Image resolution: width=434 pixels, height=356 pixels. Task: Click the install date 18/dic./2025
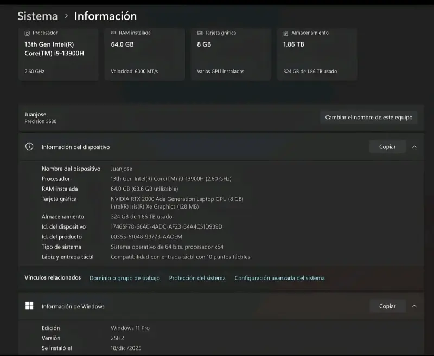point(126,348)
